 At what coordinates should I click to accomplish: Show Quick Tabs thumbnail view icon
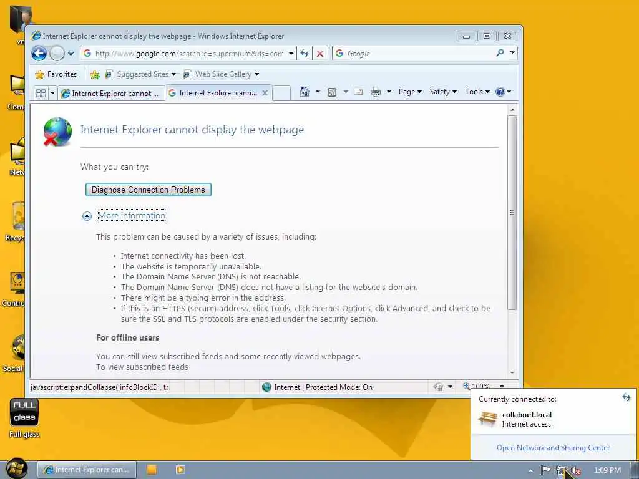(41, 94)
